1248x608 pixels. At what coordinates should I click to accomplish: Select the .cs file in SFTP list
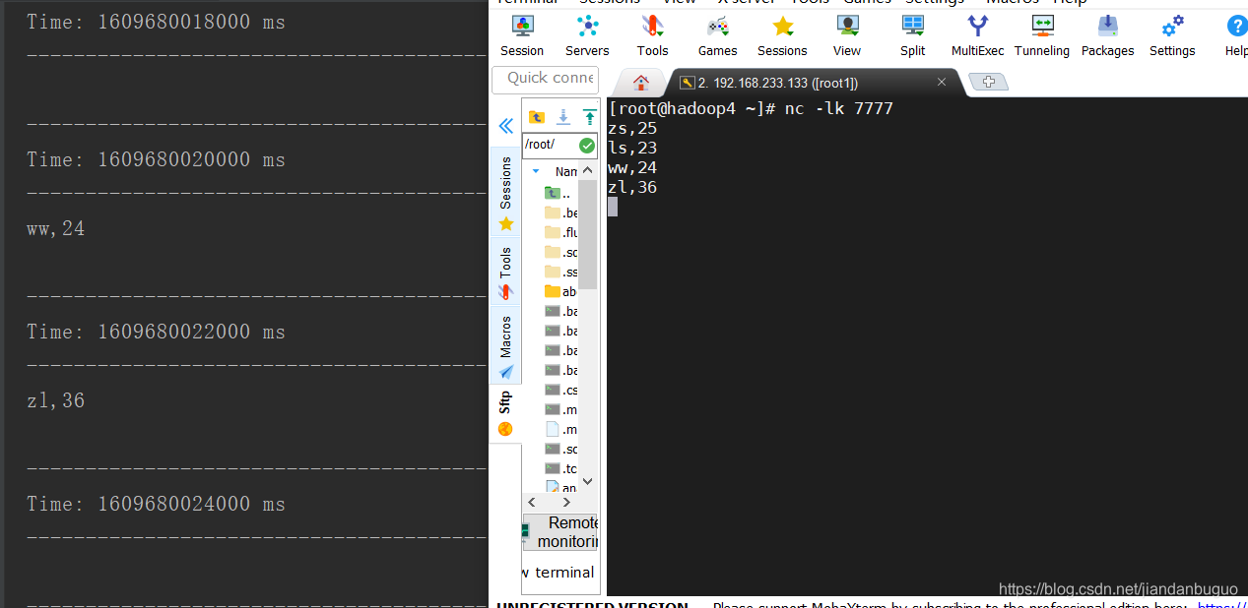pos(561,390)
